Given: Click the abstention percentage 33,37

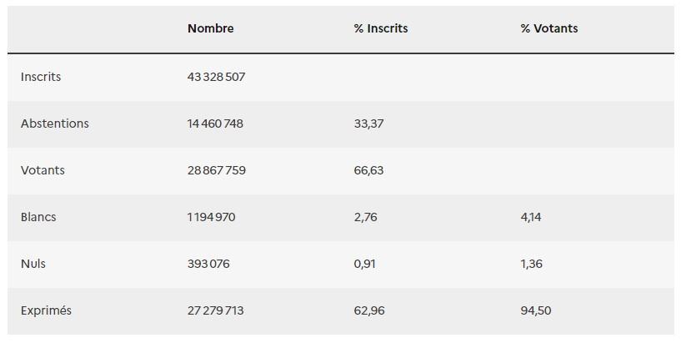Looking at the screenshot, I should (368, 124).
